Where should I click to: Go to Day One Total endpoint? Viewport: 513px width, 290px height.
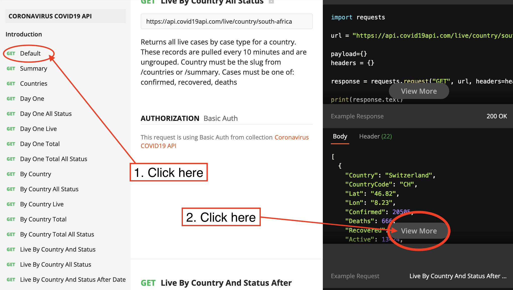pyautogui.click(x=40, y=144)
